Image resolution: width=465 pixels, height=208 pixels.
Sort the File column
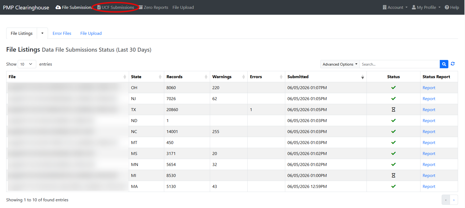pyautogui.click(x=125, y=77)
